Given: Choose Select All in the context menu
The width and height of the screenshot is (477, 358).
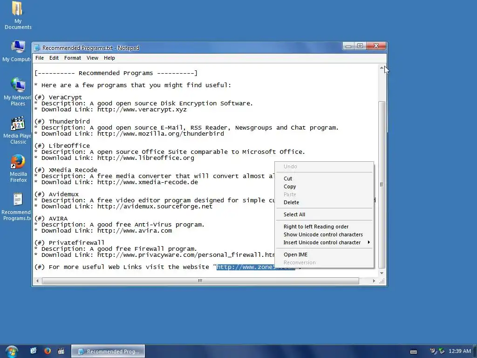Looking at the screenshot, I should click(324, 214).
